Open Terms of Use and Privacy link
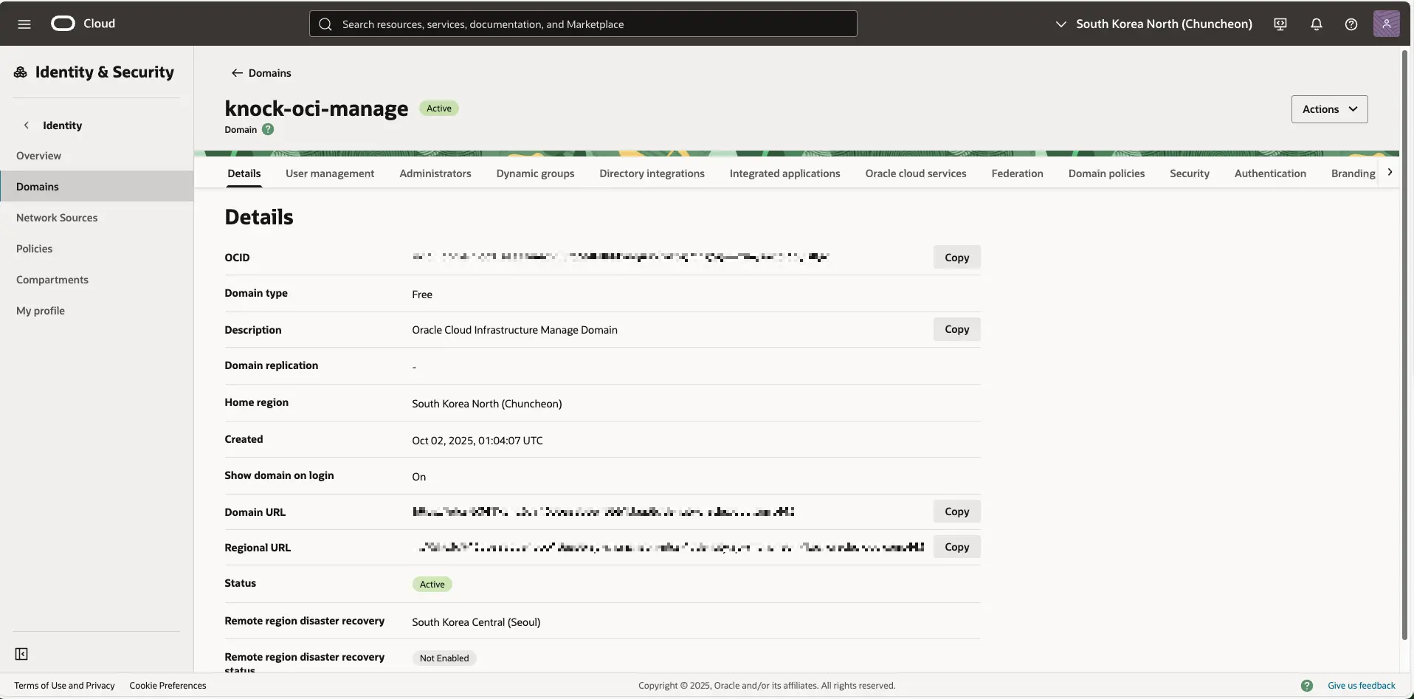 pyautogui.click(x=64, y=686)
